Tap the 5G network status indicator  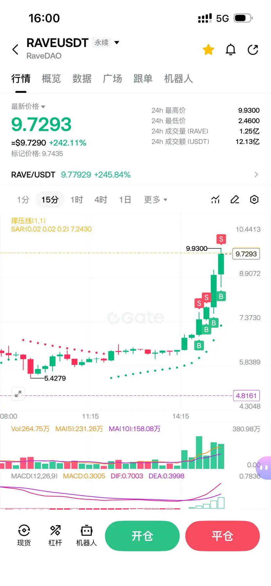(223, 18)
